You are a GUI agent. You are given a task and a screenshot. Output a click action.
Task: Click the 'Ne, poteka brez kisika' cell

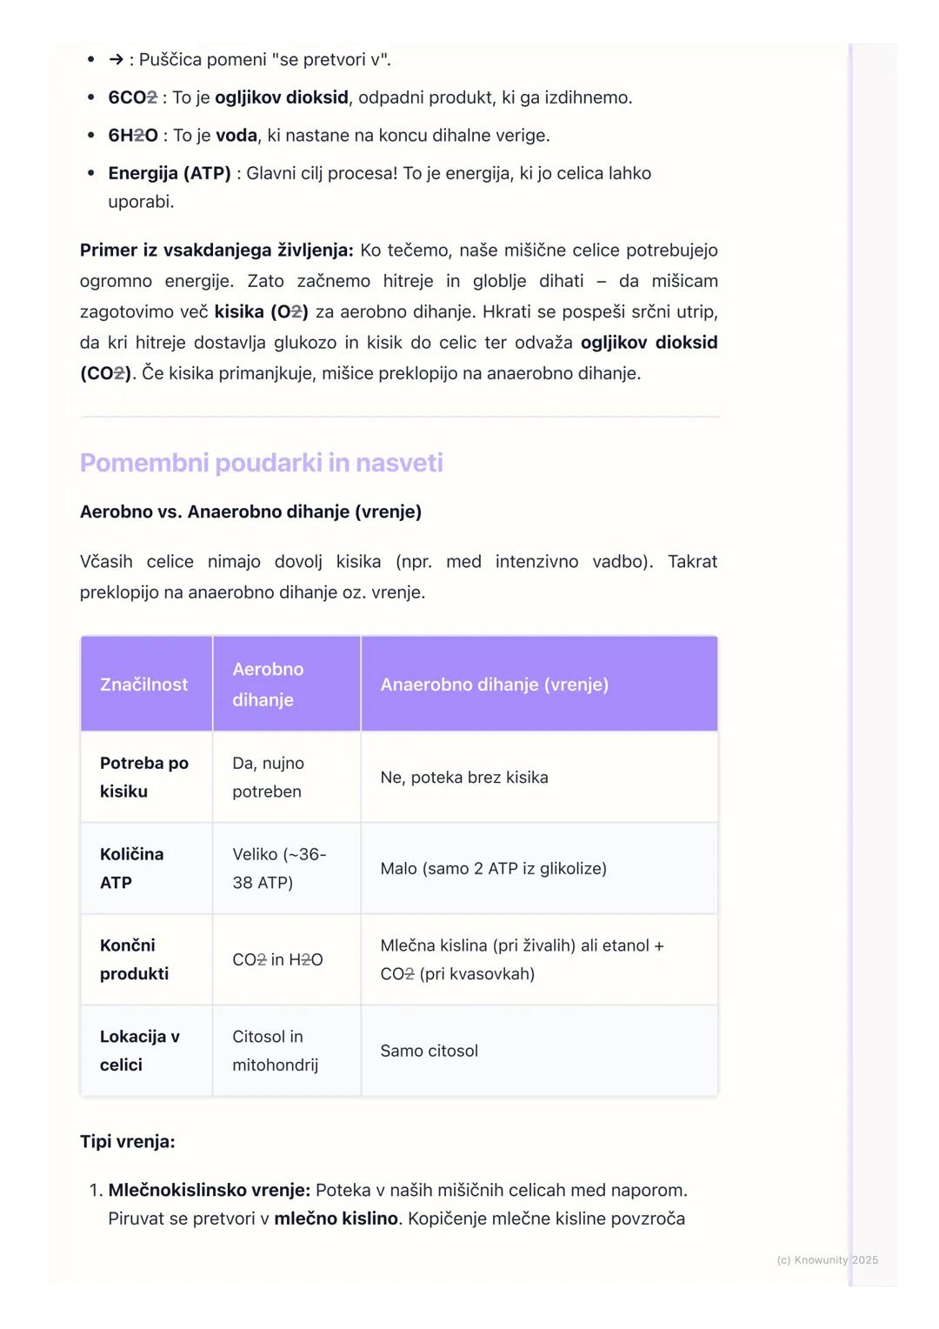(464, 778)
